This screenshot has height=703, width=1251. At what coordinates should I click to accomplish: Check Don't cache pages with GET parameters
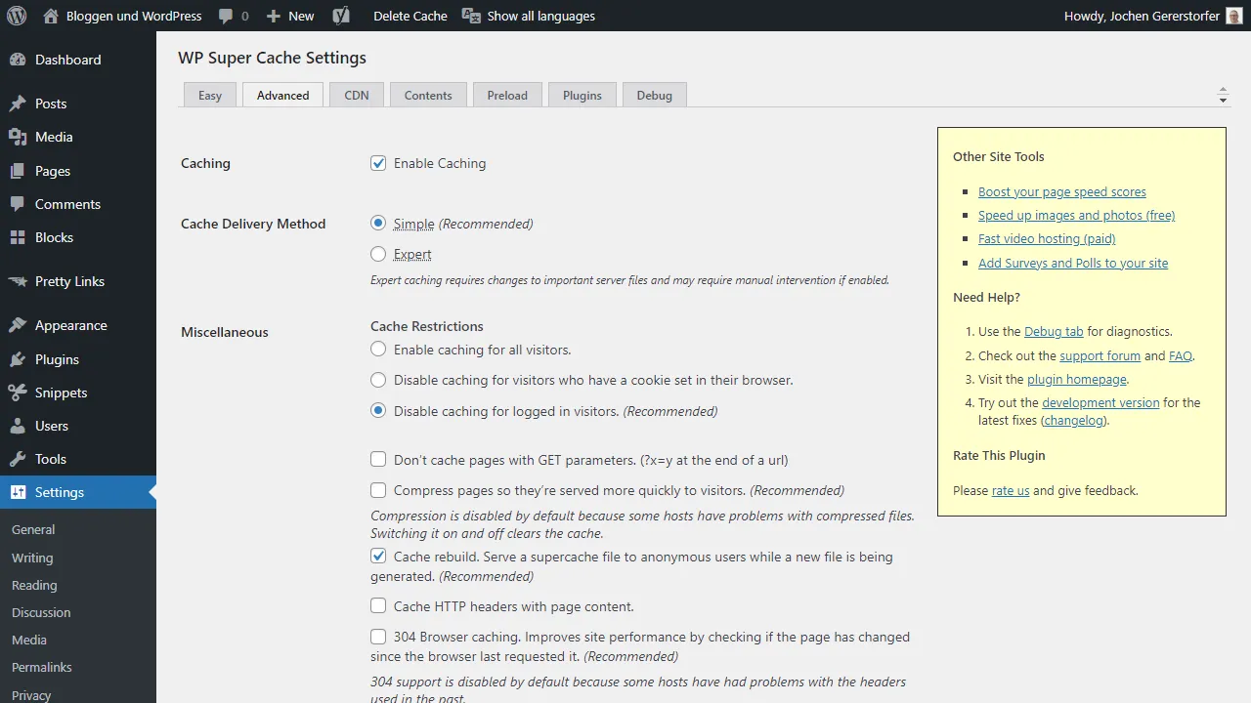(x=378, y=460)
